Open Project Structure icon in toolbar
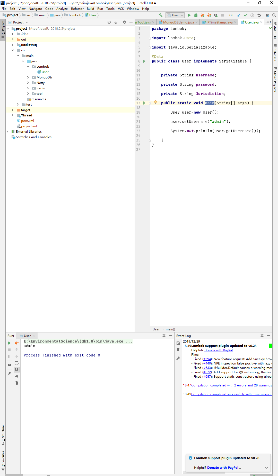The height and width of the screenshot is (476, 278). tap(267, 15)
